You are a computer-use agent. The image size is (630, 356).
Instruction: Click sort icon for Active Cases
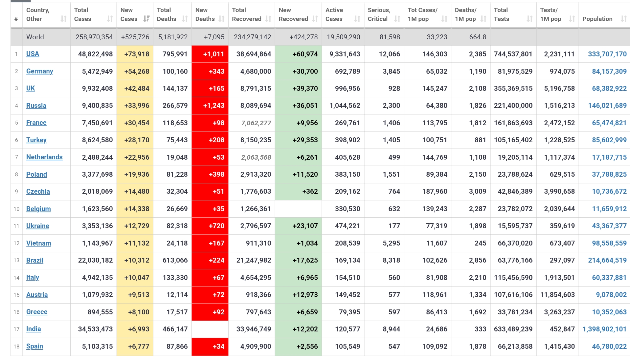click(357, 19)
